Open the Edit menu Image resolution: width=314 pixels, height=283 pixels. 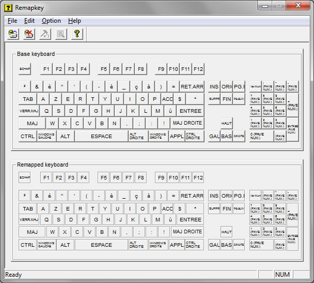click(x=29, y=21)
